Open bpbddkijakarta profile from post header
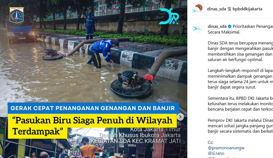Viewport: 273px width, 158px height. coord(247,9)
